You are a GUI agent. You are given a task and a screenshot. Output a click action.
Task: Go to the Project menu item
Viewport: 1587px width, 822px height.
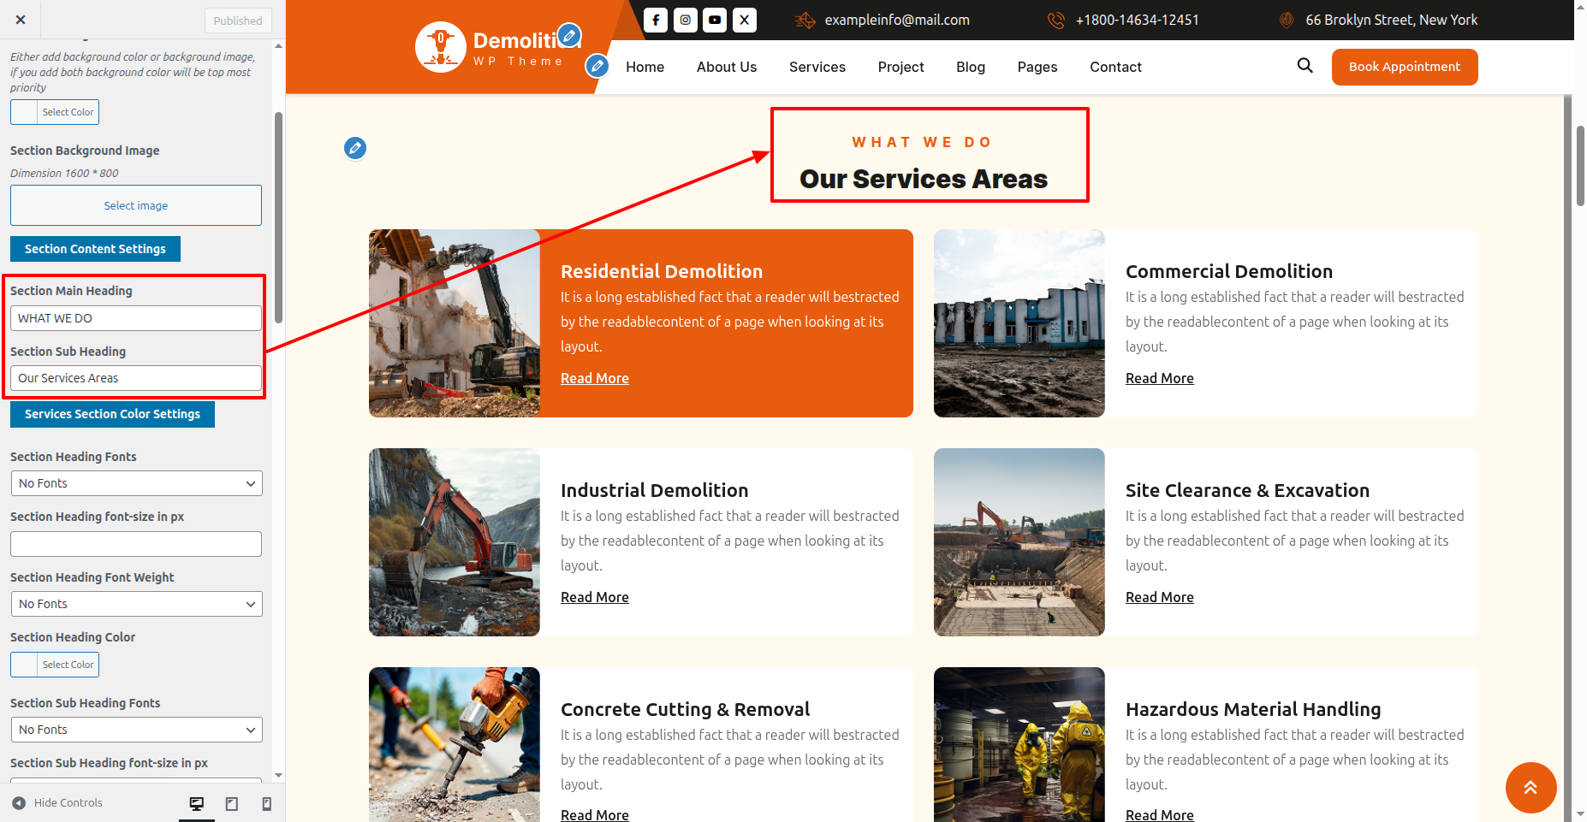click(900, 67)
